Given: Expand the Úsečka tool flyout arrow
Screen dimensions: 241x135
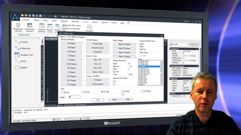Looking at the screenshot, I should (x=21, y=42).
